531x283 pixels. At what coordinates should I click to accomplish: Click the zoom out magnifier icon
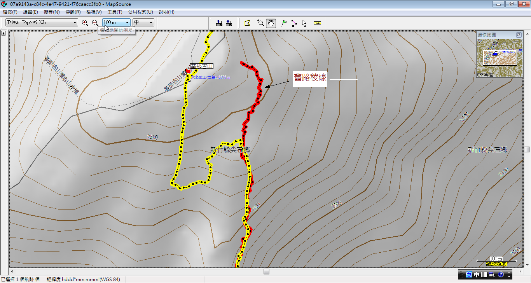pos(95,23)
